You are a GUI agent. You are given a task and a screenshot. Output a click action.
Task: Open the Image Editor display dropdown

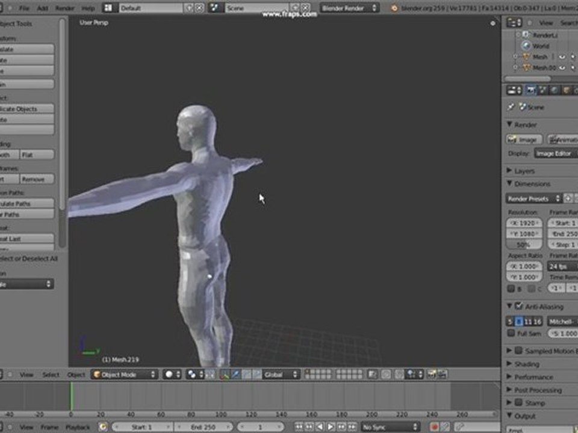pos(556,153)
